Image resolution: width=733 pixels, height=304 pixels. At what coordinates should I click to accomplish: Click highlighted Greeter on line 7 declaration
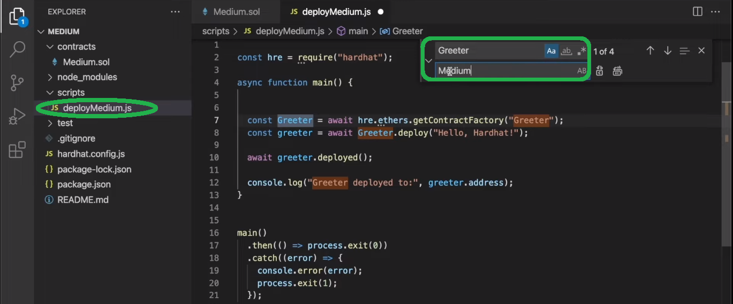[x=294, y=120]
